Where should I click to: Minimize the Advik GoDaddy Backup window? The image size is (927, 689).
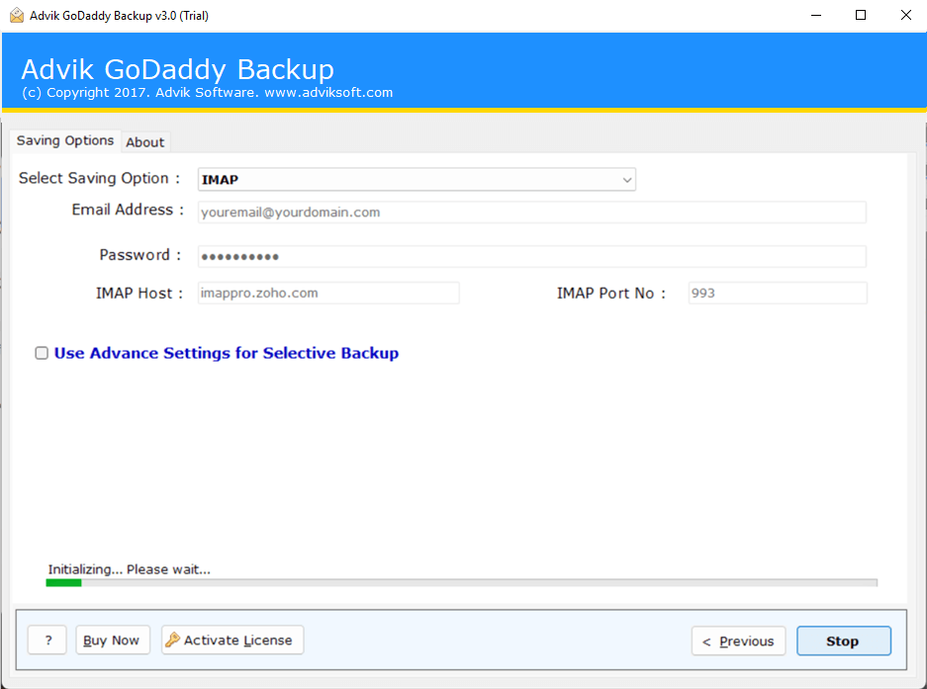coord(816,16)
